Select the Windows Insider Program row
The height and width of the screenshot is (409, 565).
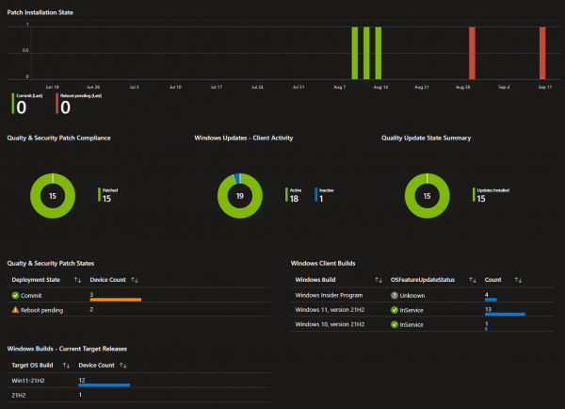[x=422, y=295]
